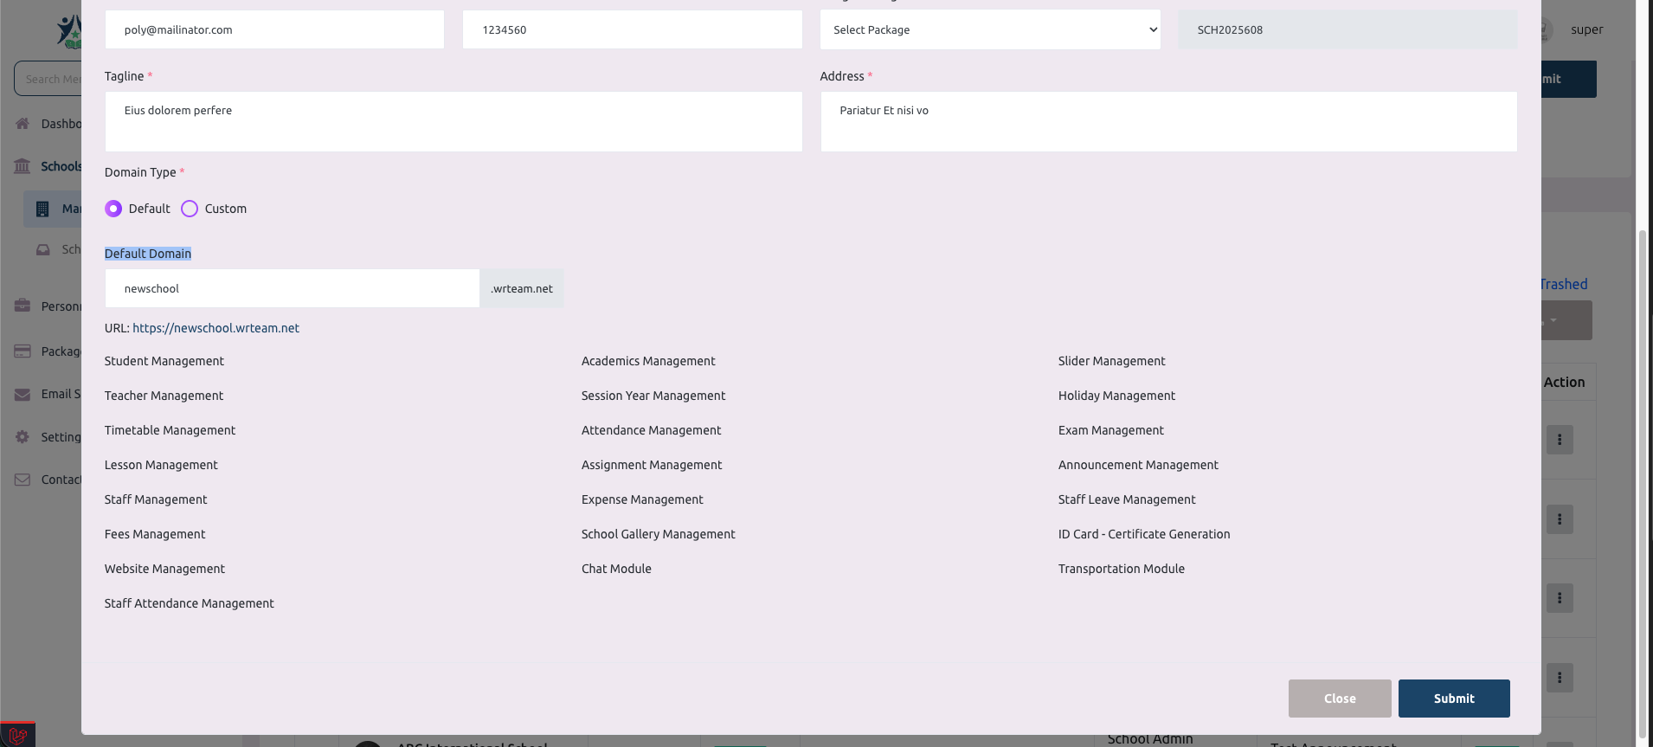Click the Tagline text area

click(x=453, y=122)
